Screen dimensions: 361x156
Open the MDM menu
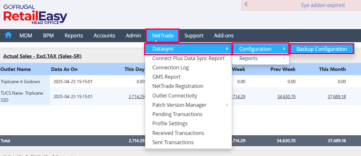[26, 35]
